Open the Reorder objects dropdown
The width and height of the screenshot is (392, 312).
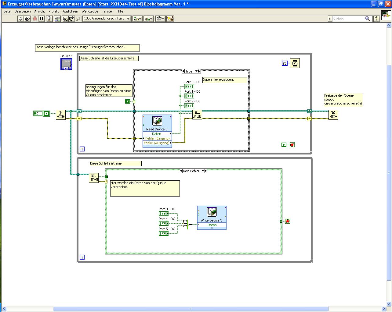click(x=160, y=19)
